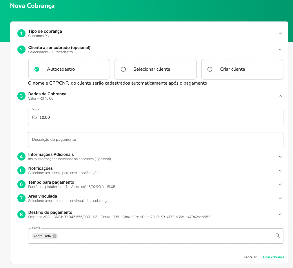Collapse the Cliente a ser cobrado section
This screenshot has width=293, height=268.
tap(280, 50)
